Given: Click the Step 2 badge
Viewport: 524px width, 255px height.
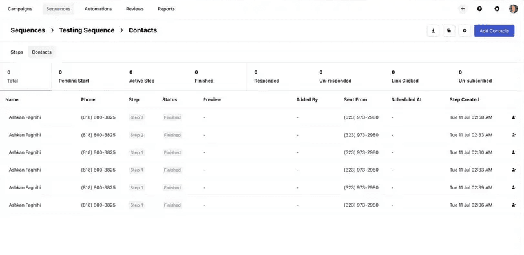Looking at the screenshot, I should (x=137, y=135).
